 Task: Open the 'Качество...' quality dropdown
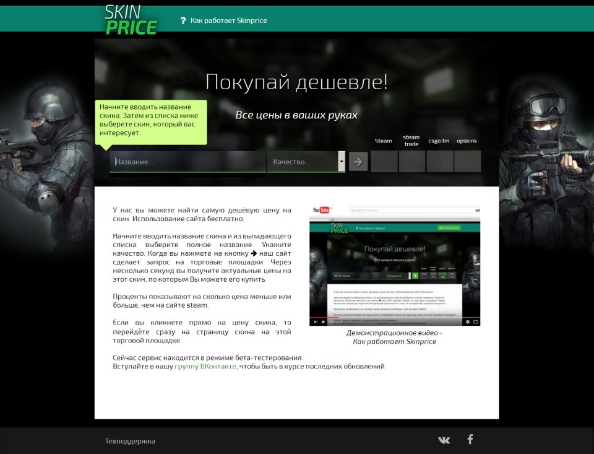pos(306,162)
